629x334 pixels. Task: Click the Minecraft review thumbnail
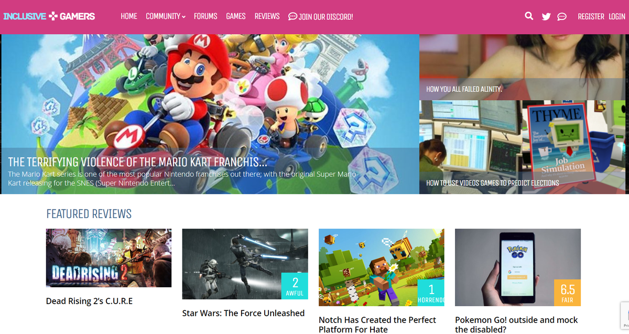point(381,267)
